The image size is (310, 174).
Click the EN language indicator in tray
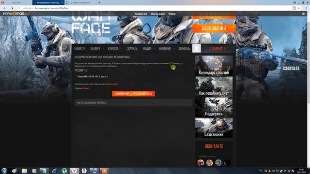tap(261, 171)
